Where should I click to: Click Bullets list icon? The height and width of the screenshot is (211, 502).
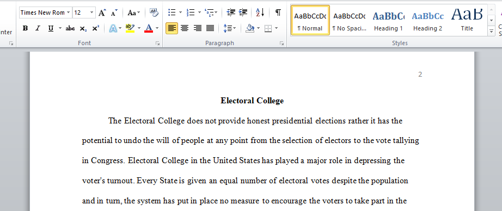tap(172, 13)
